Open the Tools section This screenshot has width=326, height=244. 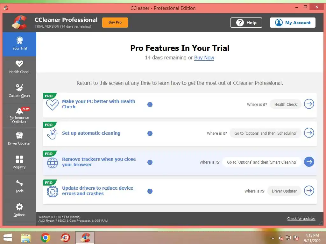(19, 186)
